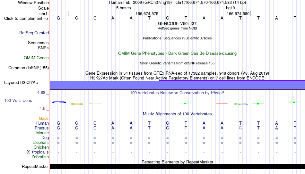Click the gray mismatched C in Rhesus row
Screen dimensions: 305x174
point(240,128)
